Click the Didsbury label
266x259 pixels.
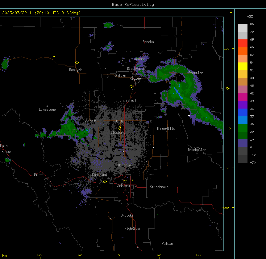point(118,133)
